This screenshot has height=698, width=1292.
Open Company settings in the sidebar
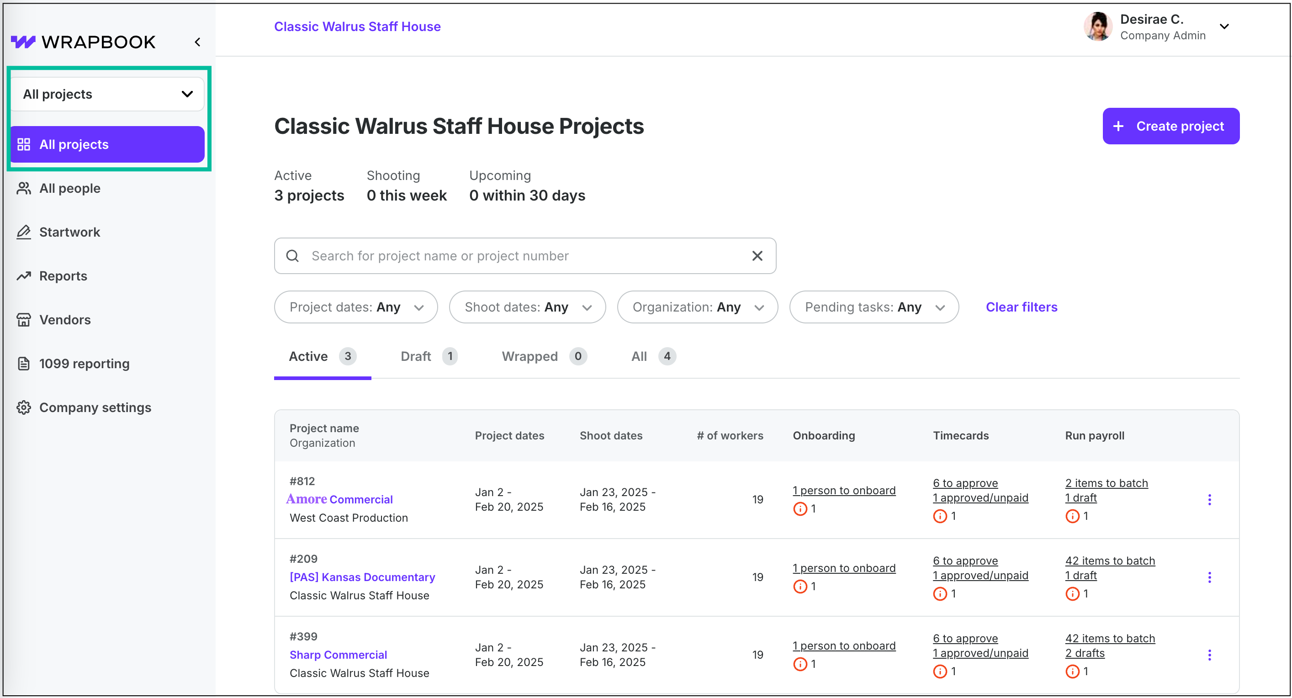click(84, 407)
